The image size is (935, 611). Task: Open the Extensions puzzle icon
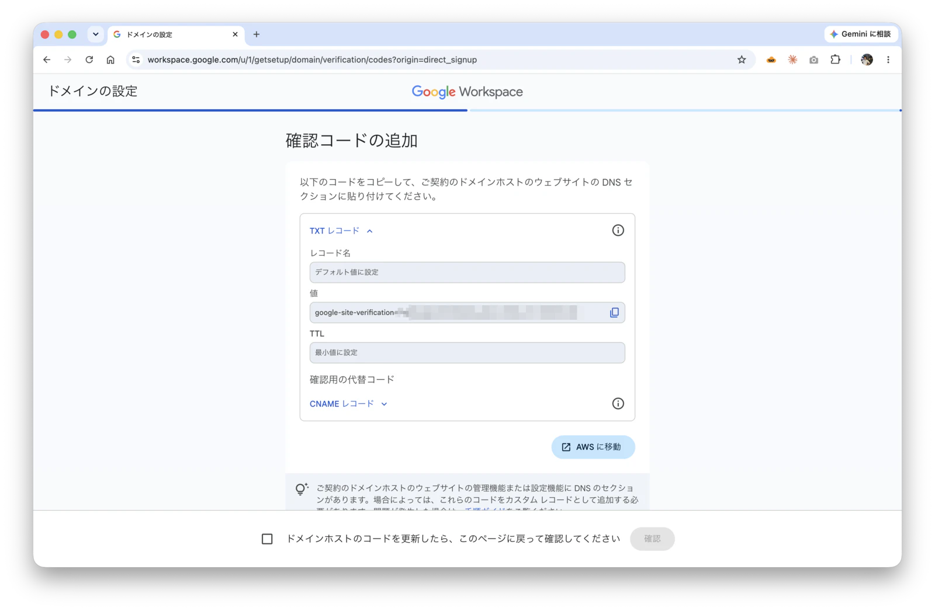point(835,60)
